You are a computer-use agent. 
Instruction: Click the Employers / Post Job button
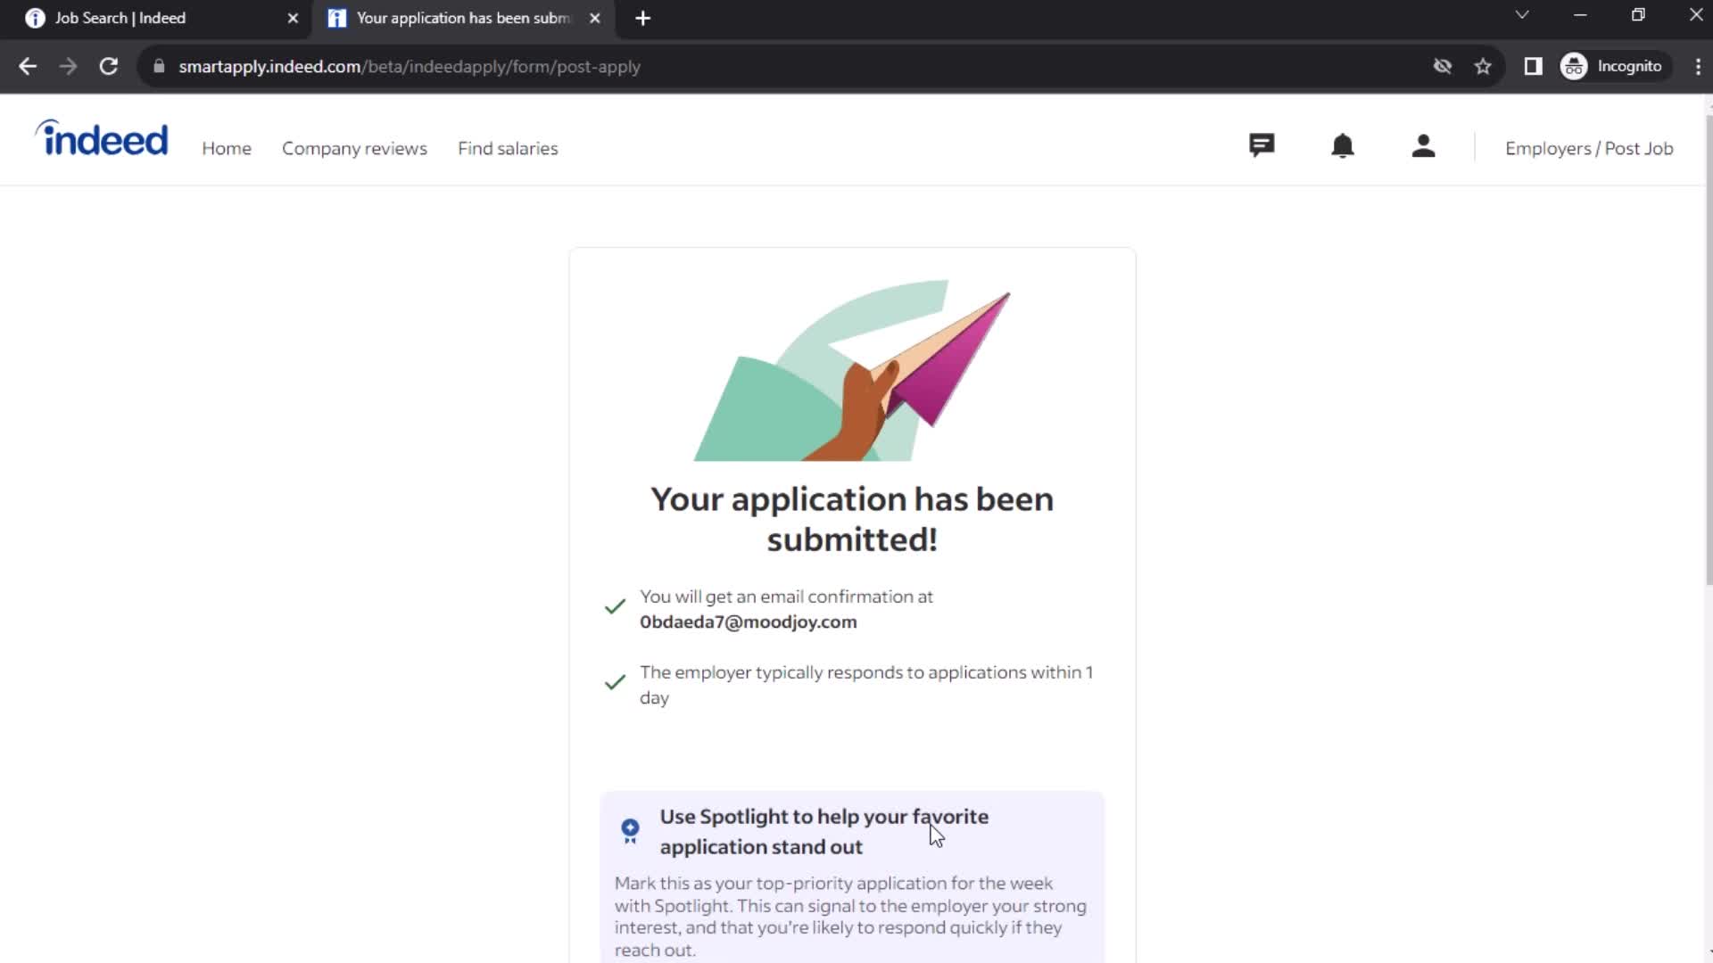point(1590,148)
